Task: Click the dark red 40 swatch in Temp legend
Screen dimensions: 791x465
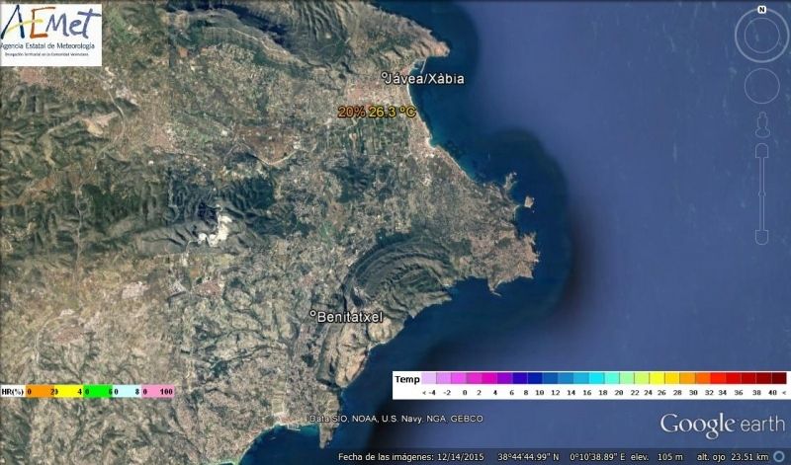Action: pos(778,378)
